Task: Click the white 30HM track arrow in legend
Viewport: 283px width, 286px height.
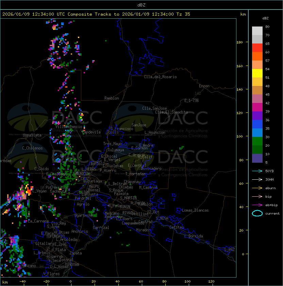Action: click(257, 180)
